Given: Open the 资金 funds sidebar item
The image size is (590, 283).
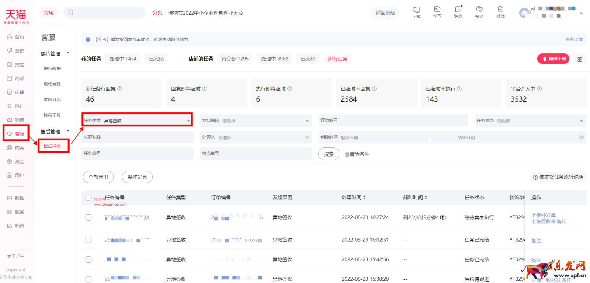Looking at the screenshot, I should click(x=16, y=161).
